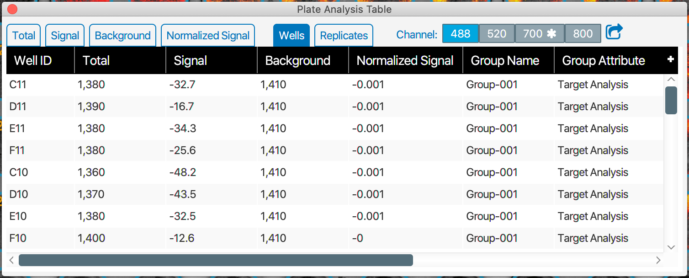Click Target Analysis in C10 row
Image resolution: width=689 pixels, height=278 pixels.
593,172
